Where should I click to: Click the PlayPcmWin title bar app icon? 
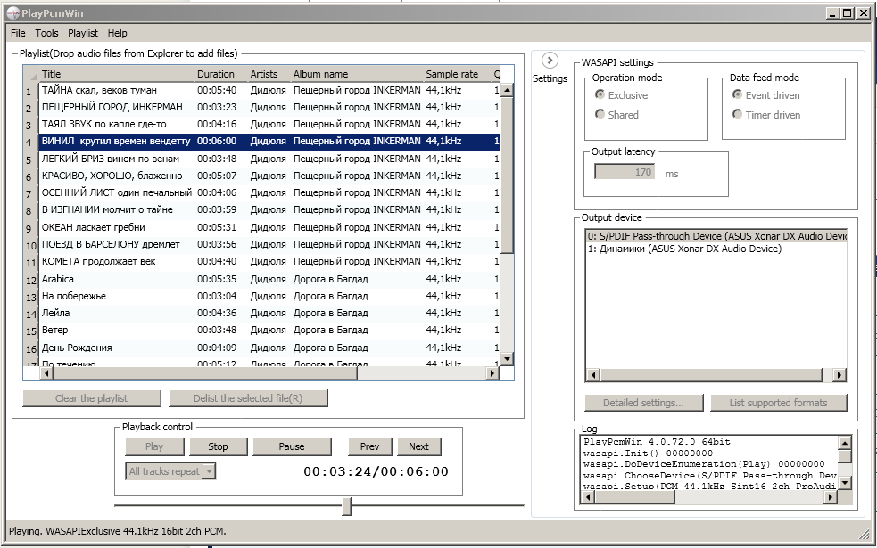point(12,13)
